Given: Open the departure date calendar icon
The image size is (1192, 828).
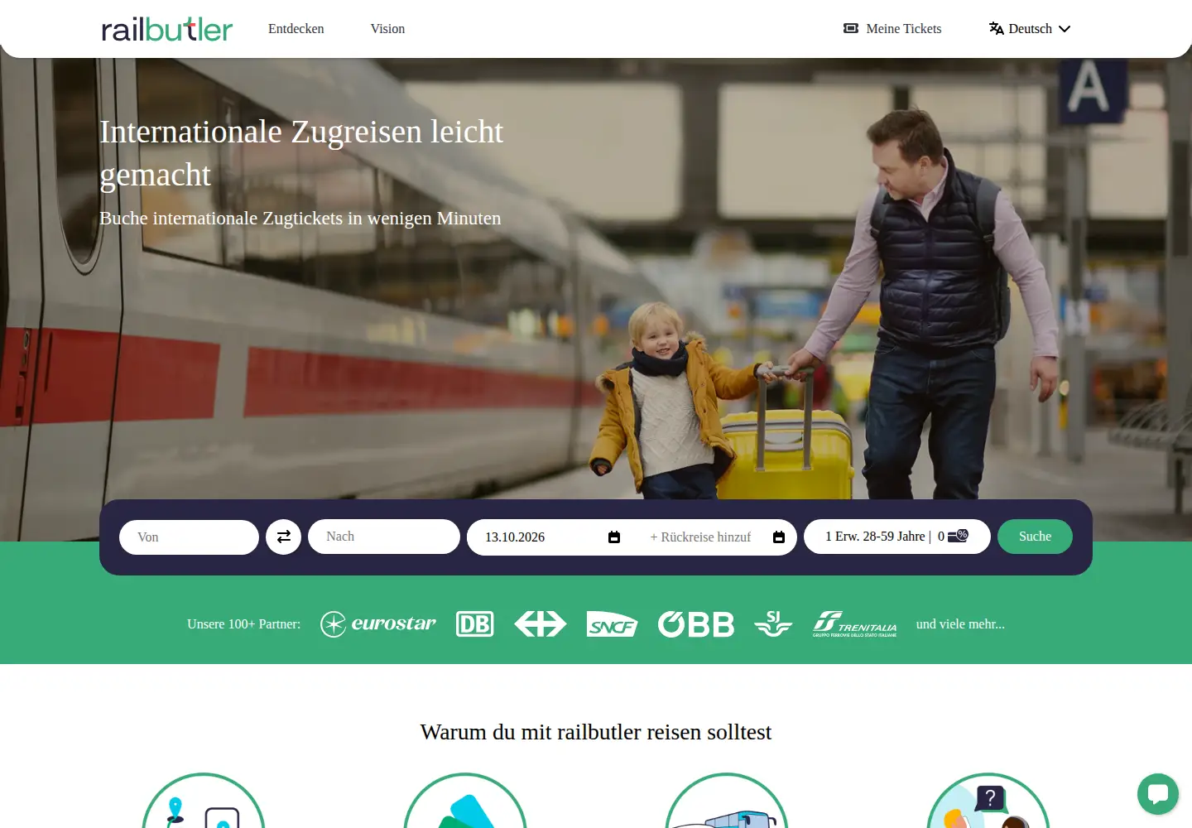Looking at the screenshot, I should (614, 537).
